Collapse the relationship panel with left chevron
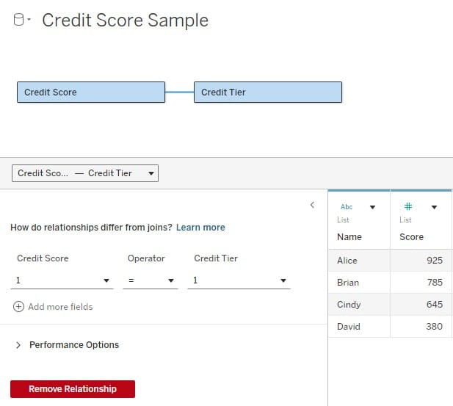This screenshot has width=453, height=406. (312, 205)
